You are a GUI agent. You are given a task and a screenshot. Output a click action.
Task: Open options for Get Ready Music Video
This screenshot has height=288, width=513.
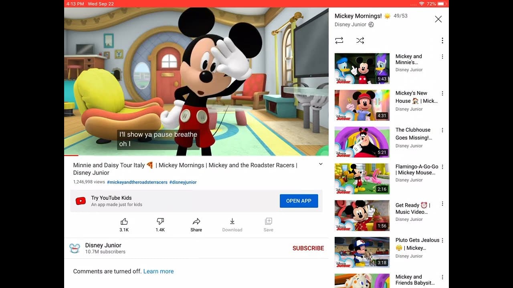click(442, 204)
